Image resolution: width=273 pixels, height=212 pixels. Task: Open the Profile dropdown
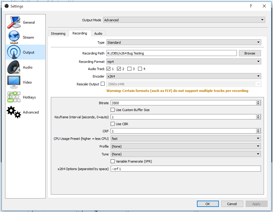[186, 146]
